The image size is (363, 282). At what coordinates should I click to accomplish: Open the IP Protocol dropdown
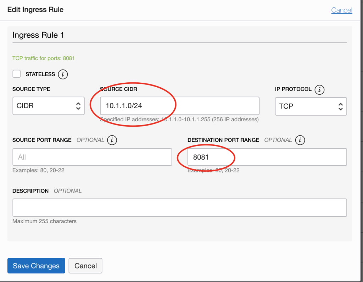click(311, 106)
